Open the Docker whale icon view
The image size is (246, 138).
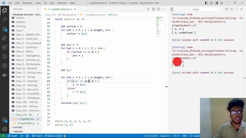[x=5, y=75]
